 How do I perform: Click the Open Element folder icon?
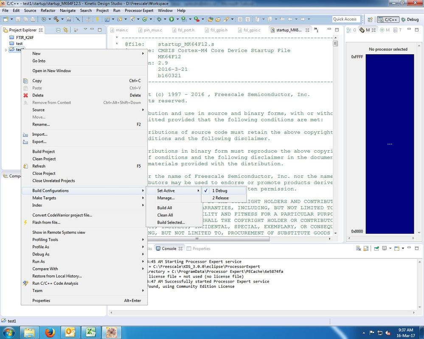pos(211,19)
